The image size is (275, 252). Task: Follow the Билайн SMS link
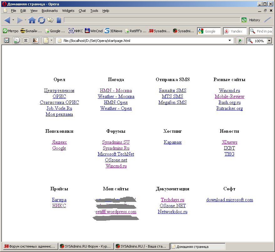[x=173, y=90]
